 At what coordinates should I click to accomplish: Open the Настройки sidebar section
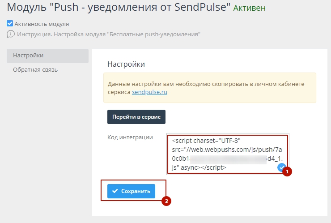[x=47, y=56]
